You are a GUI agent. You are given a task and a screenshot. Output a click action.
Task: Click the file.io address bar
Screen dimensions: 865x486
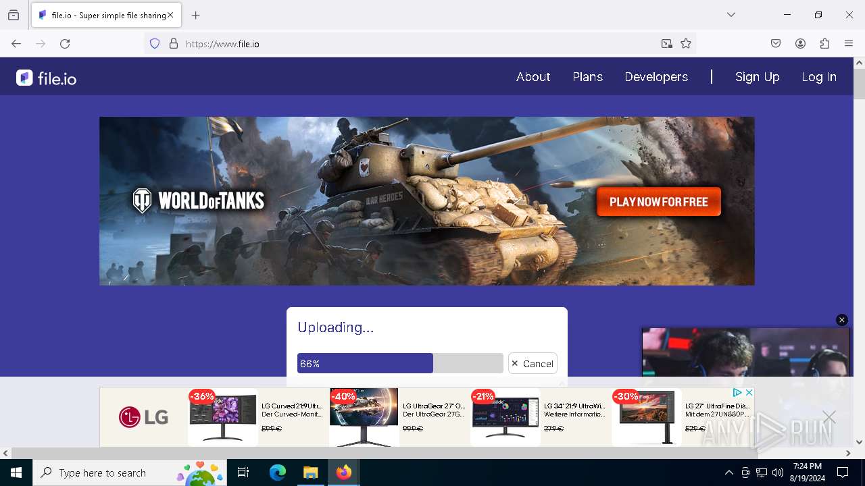click(x=419, y=44)
